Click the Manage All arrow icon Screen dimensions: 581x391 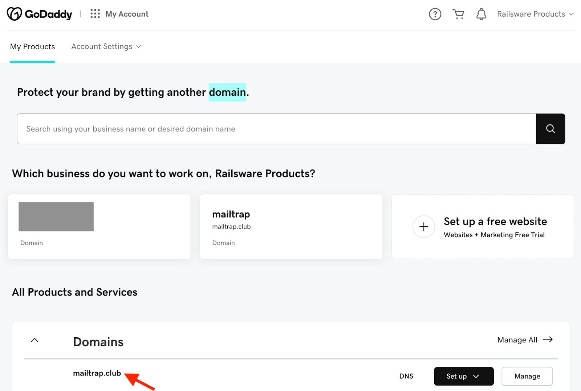pos(548,339)
